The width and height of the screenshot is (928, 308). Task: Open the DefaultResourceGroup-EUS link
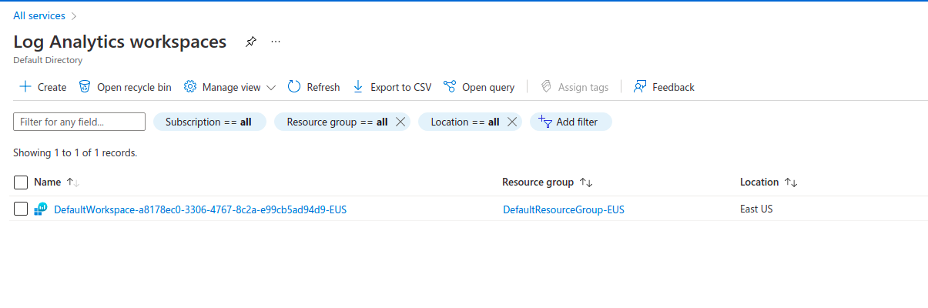pos(564,209)
